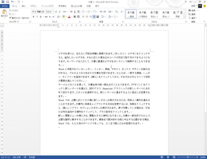Open the ファイル (File) menu
Viewport: 207px width, 159px height.
pyautogui.click(x=5, y=6)
